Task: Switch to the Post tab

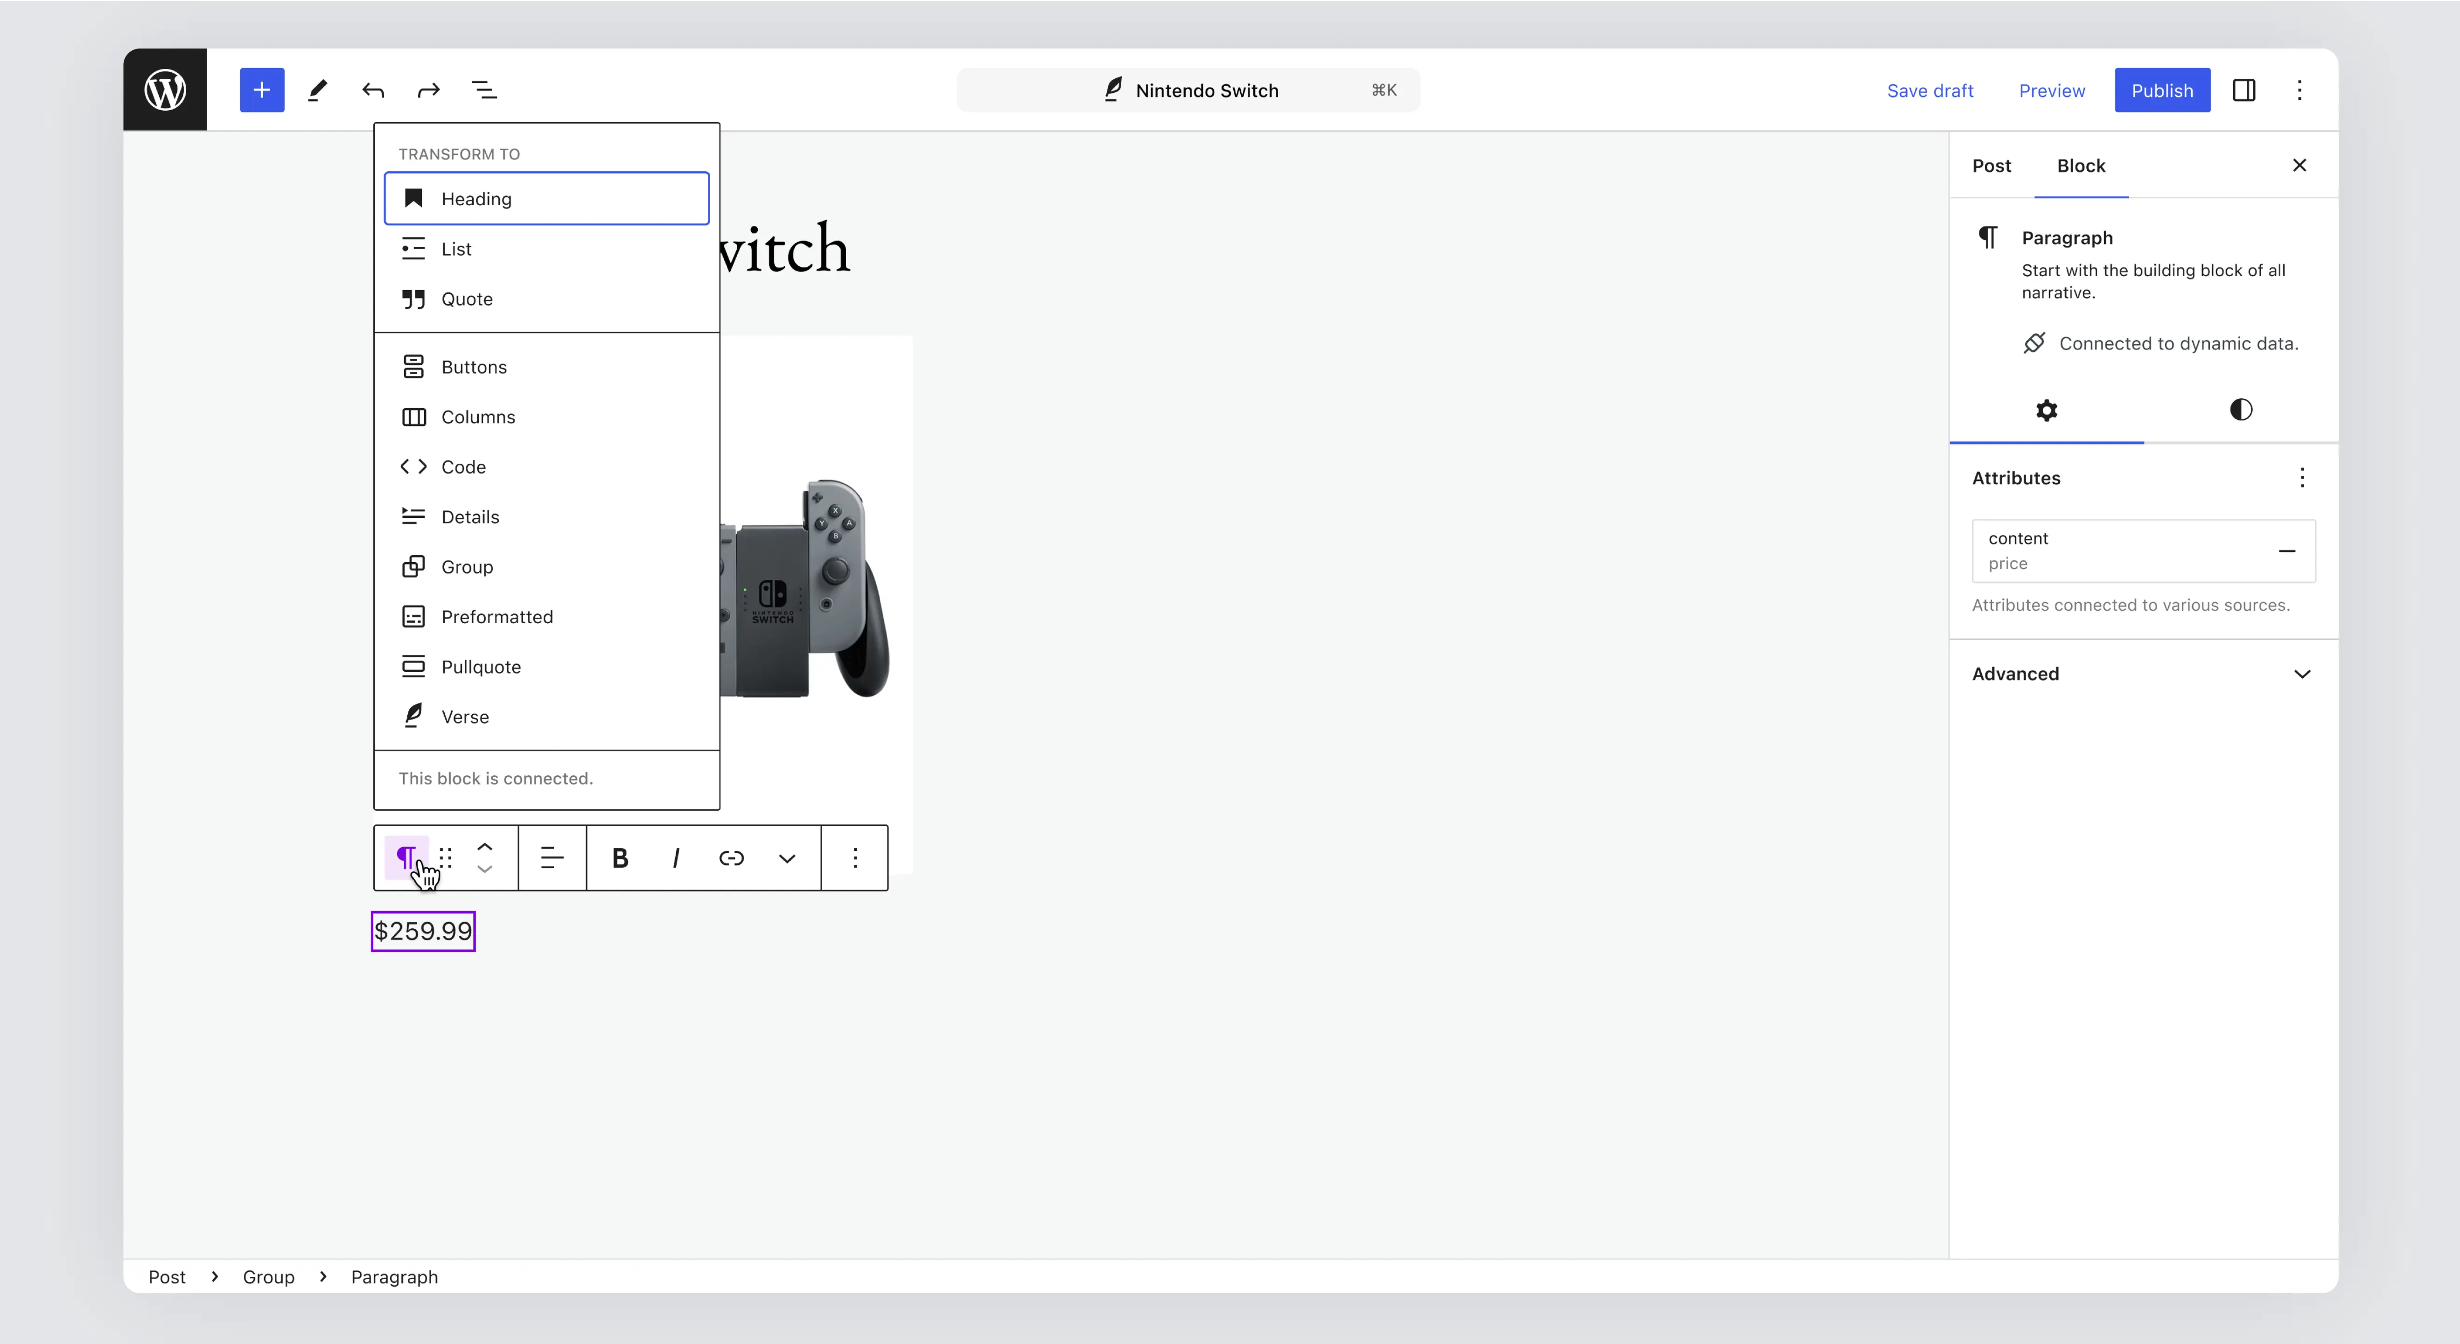Action: coord(1991,165)
